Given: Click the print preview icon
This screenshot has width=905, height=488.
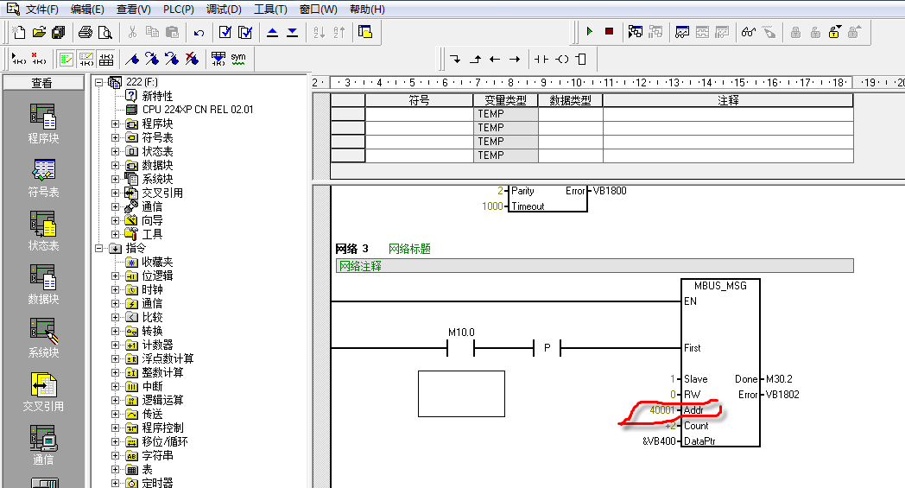Looking at the screenshot, I should [x=104, y=32].
